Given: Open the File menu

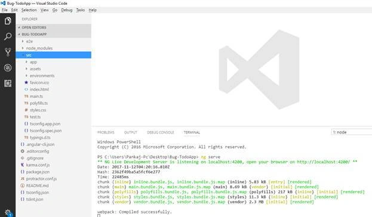Looking at the screenshot, I should coord(5,10).
